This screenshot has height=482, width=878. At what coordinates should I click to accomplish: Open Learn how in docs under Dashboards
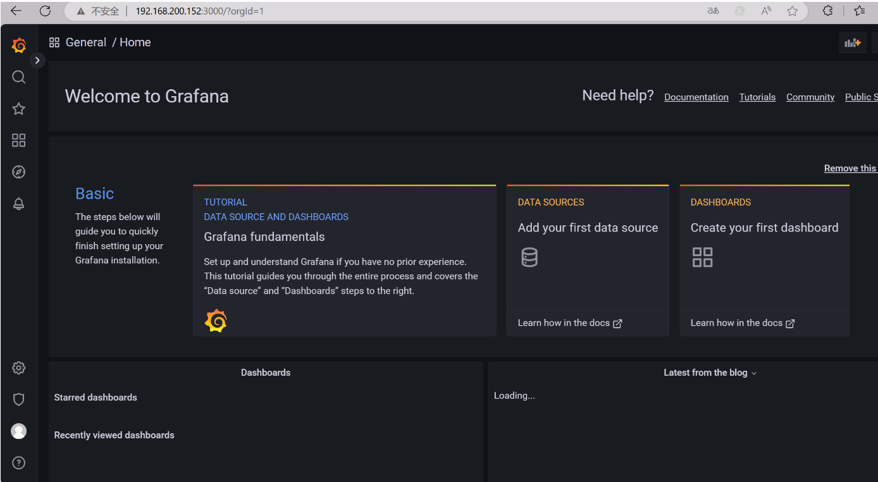click(743, 323)
